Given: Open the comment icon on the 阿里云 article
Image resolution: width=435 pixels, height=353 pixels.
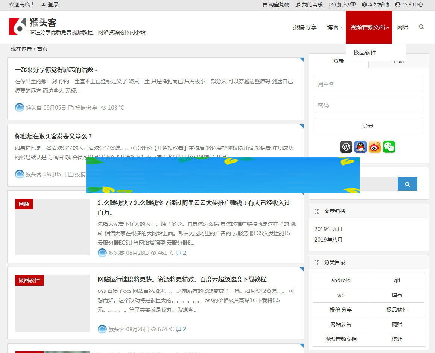Looking at the screenshot, I should tap(179, 253).
